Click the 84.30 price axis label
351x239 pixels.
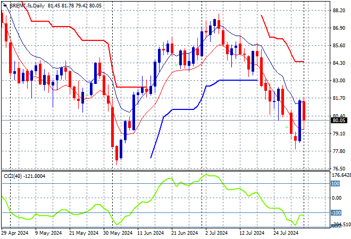[339, 63]
